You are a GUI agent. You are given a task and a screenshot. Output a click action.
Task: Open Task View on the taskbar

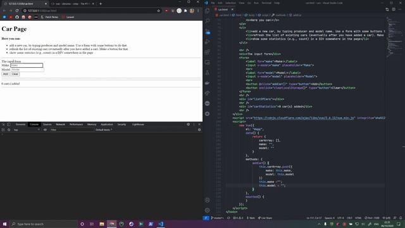tap(92, 224)
